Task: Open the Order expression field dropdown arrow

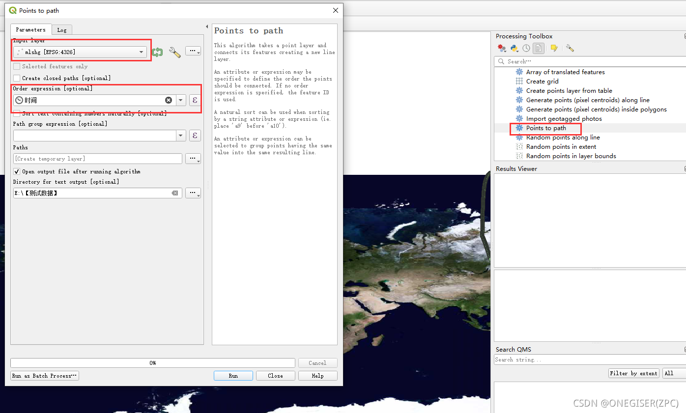Action: [181, 100]
